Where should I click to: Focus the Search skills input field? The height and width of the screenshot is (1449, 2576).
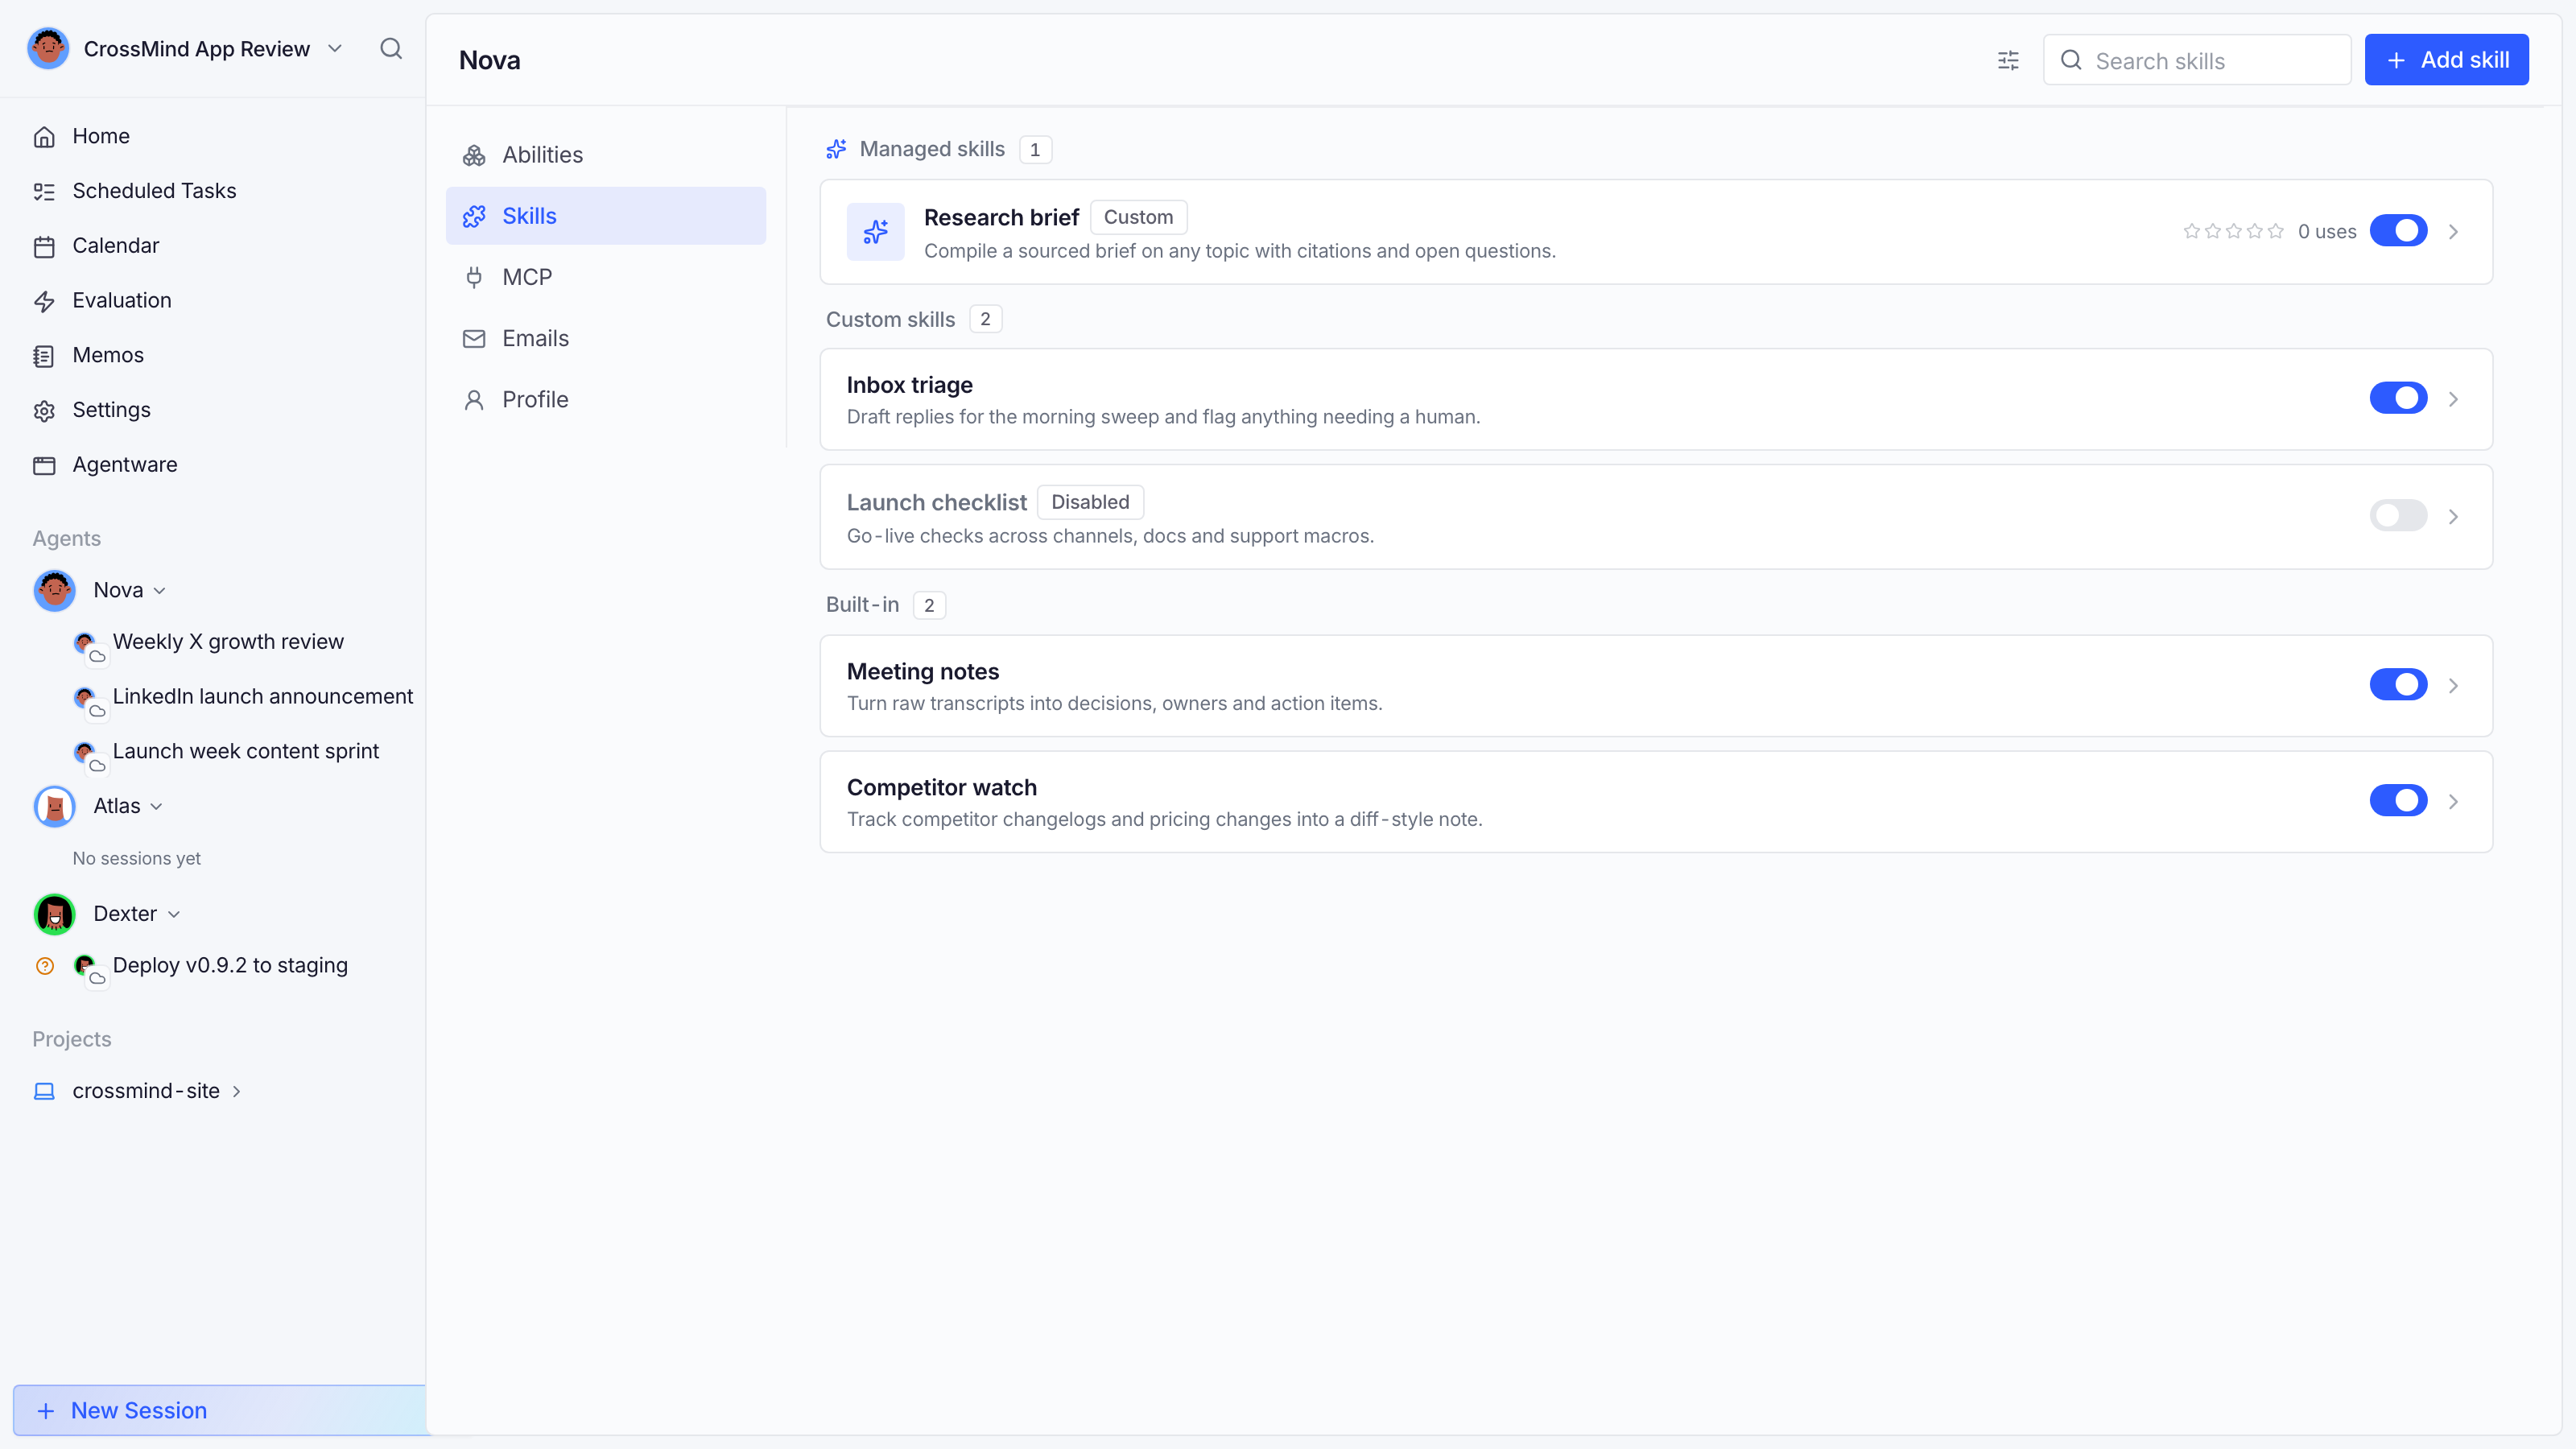pyautogui.click(x=2197, y=60)
